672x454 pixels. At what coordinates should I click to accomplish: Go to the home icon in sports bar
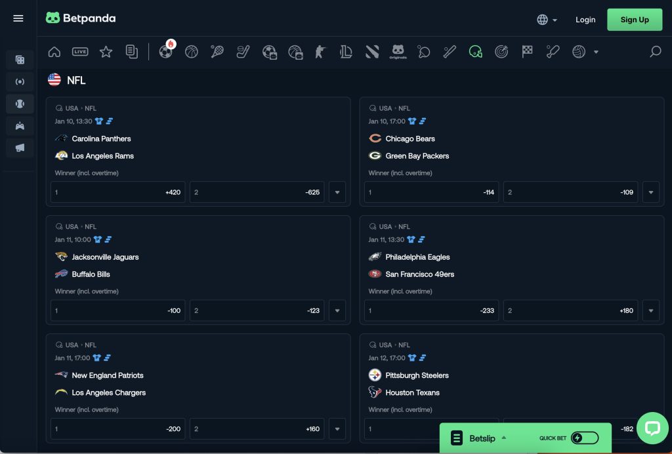click(54, 52)
